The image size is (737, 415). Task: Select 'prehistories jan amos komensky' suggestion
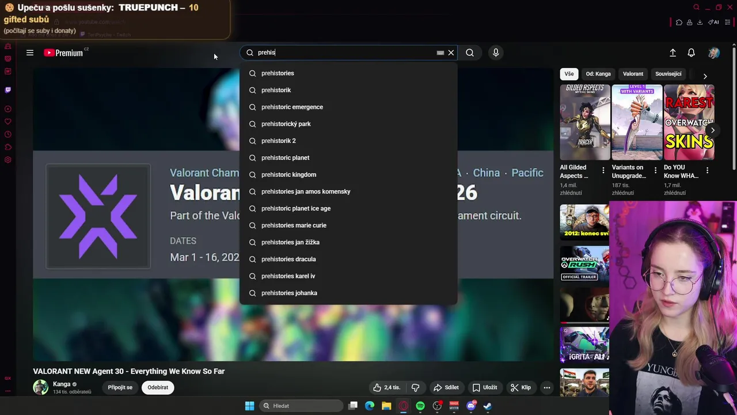tap(348, 191)
